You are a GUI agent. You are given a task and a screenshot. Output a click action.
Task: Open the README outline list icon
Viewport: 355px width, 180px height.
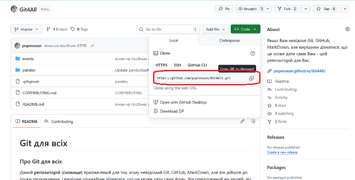click(255, 121)
